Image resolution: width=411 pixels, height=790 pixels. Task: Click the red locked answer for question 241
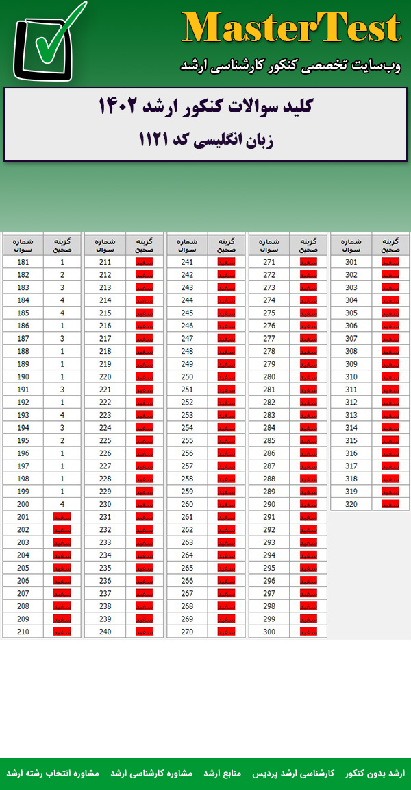[226, 262]
